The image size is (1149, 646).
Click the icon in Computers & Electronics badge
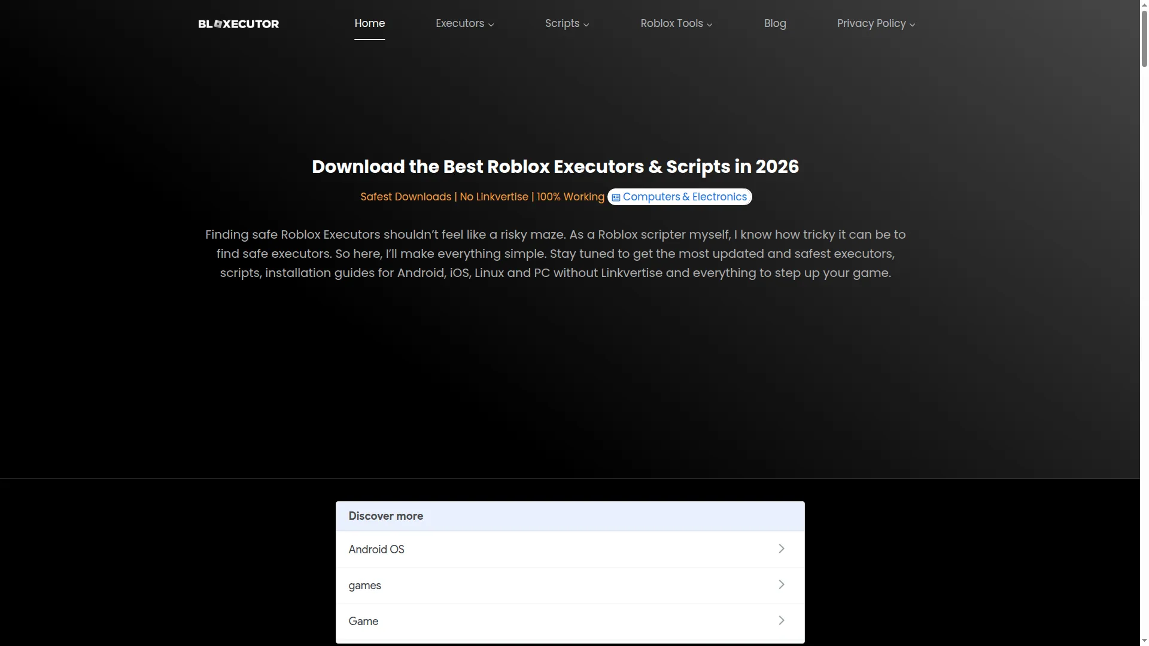pyautogui.click(x=616, y=197)
